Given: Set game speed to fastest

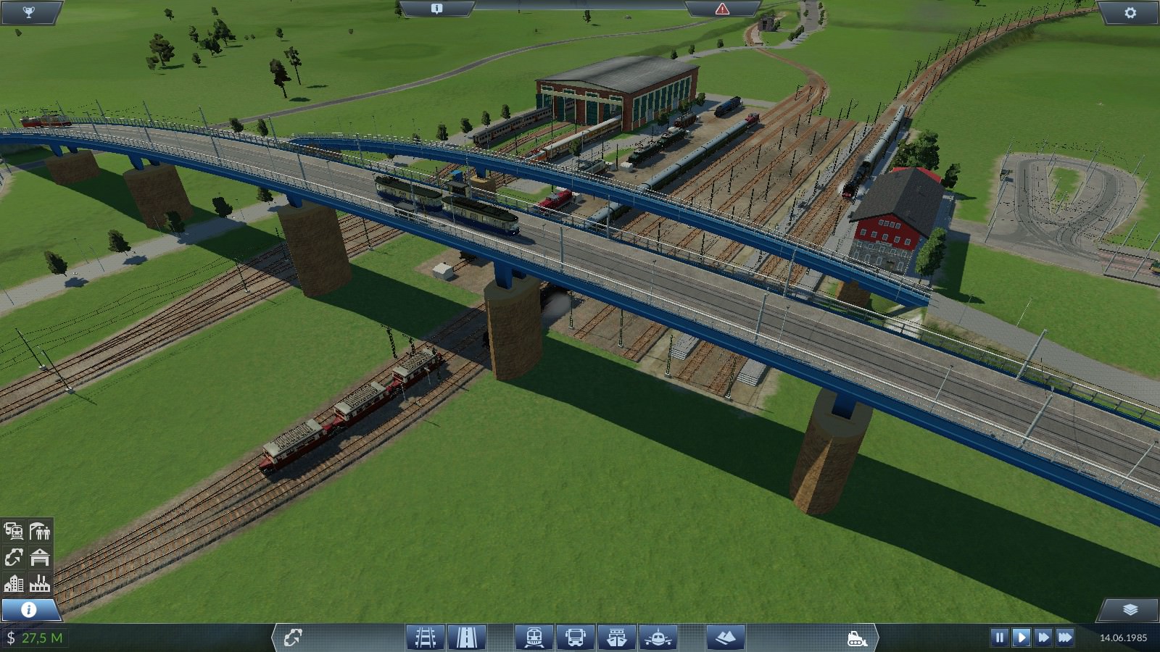Looking at the screenshot, I should tap(1065, 638).
